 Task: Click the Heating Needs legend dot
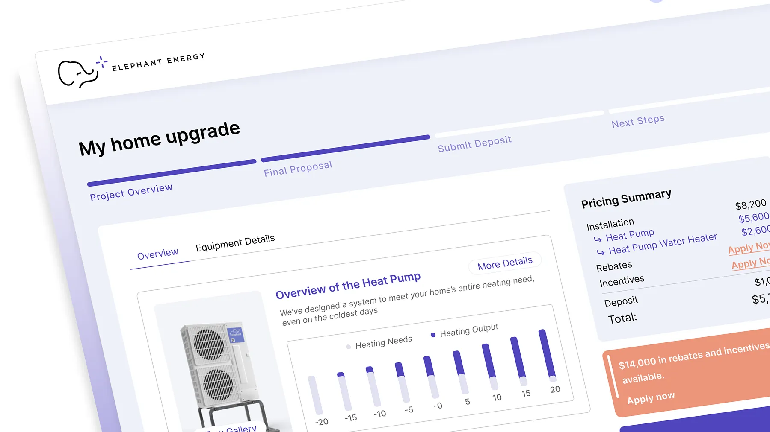coord(348,347)
